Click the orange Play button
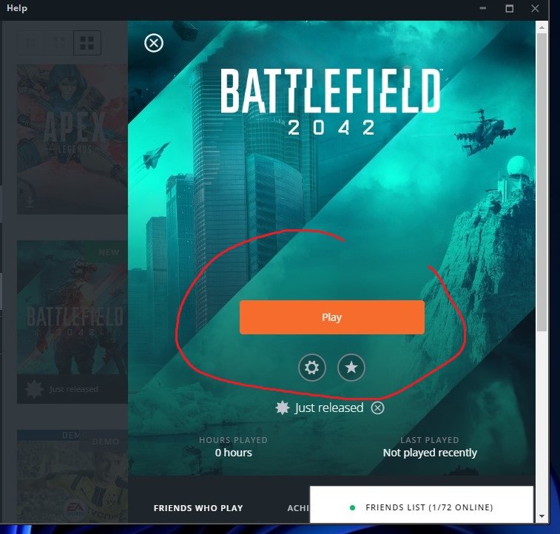Image resolution: width=560 pixels, height=534 pixels. (332, 317)
